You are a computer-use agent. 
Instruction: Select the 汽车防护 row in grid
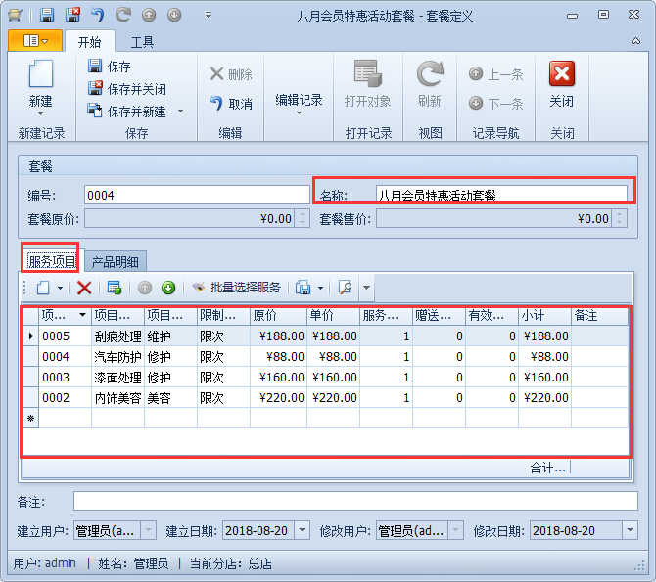[x=117, y=357]
